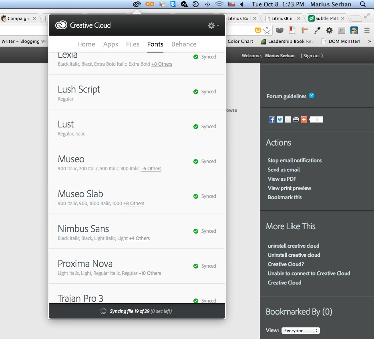Bookmark the page with the star icon
374x339 pixels.
coord(267,30)
